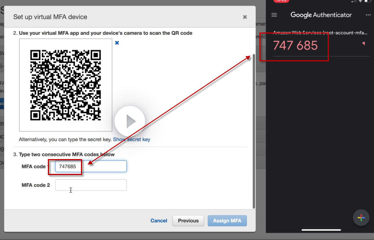374x240 pixels.
Task: Close the Set up virtual MFA device dialog
Action: coord(245,17)
